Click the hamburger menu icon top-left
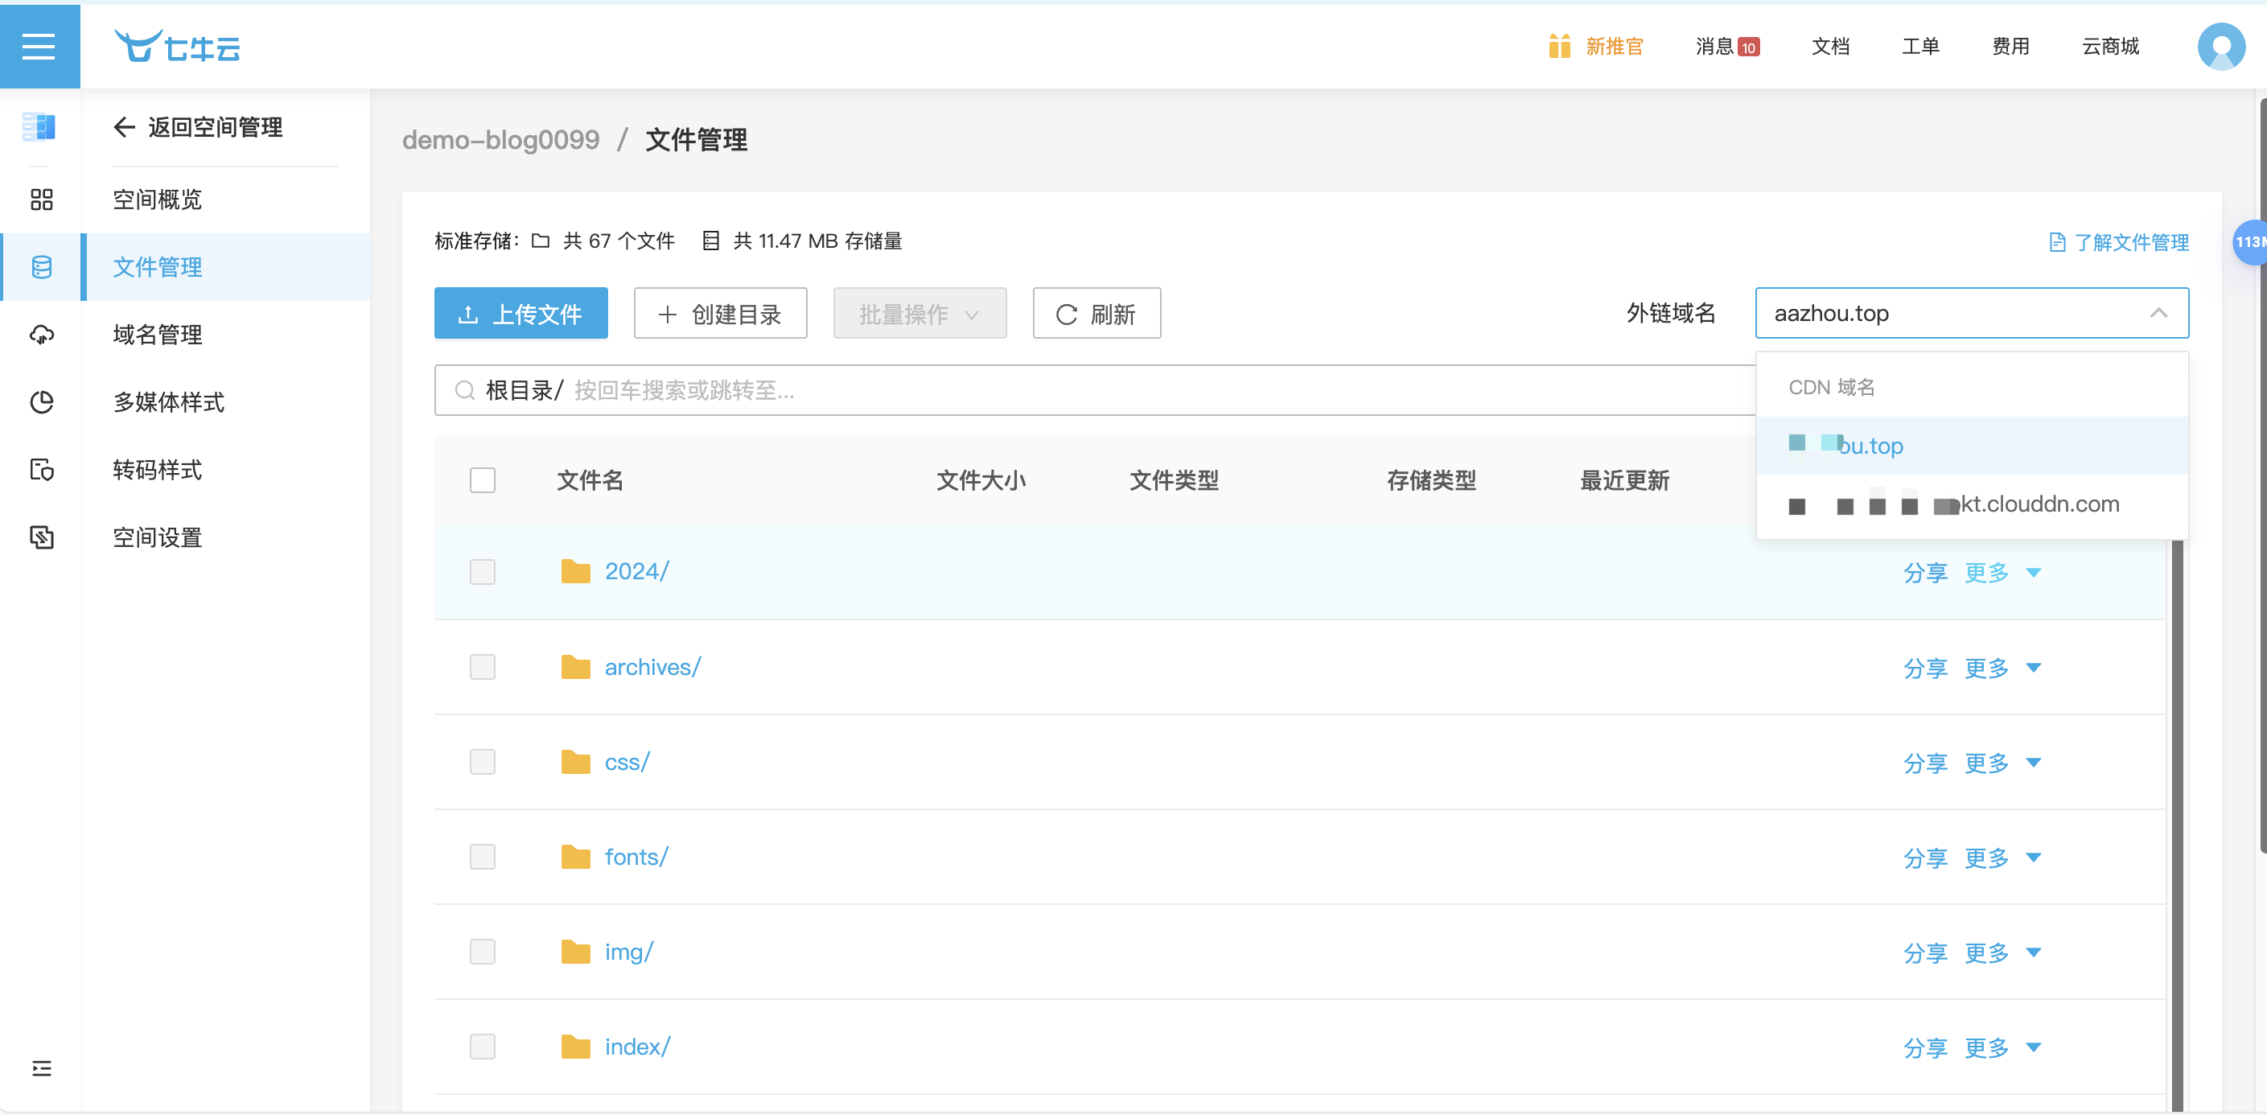2267x1115 pixels. (x=39, y=46)
